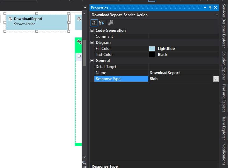Image resolution: width=228 pixels, height=168 pixels.
Task: Switch property grid to Categorized view
Action: 94,23
